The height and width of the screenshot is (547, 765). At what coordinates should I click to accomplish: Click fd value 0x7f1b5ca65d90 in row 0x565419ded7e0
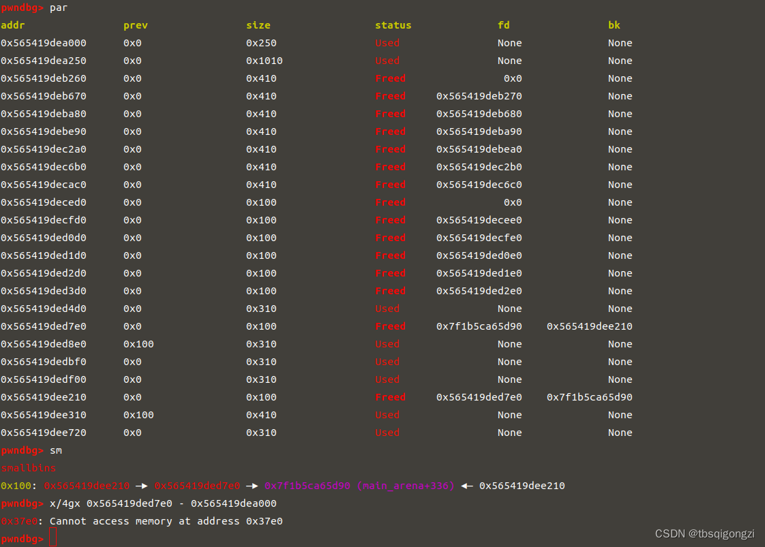(479, 326)
